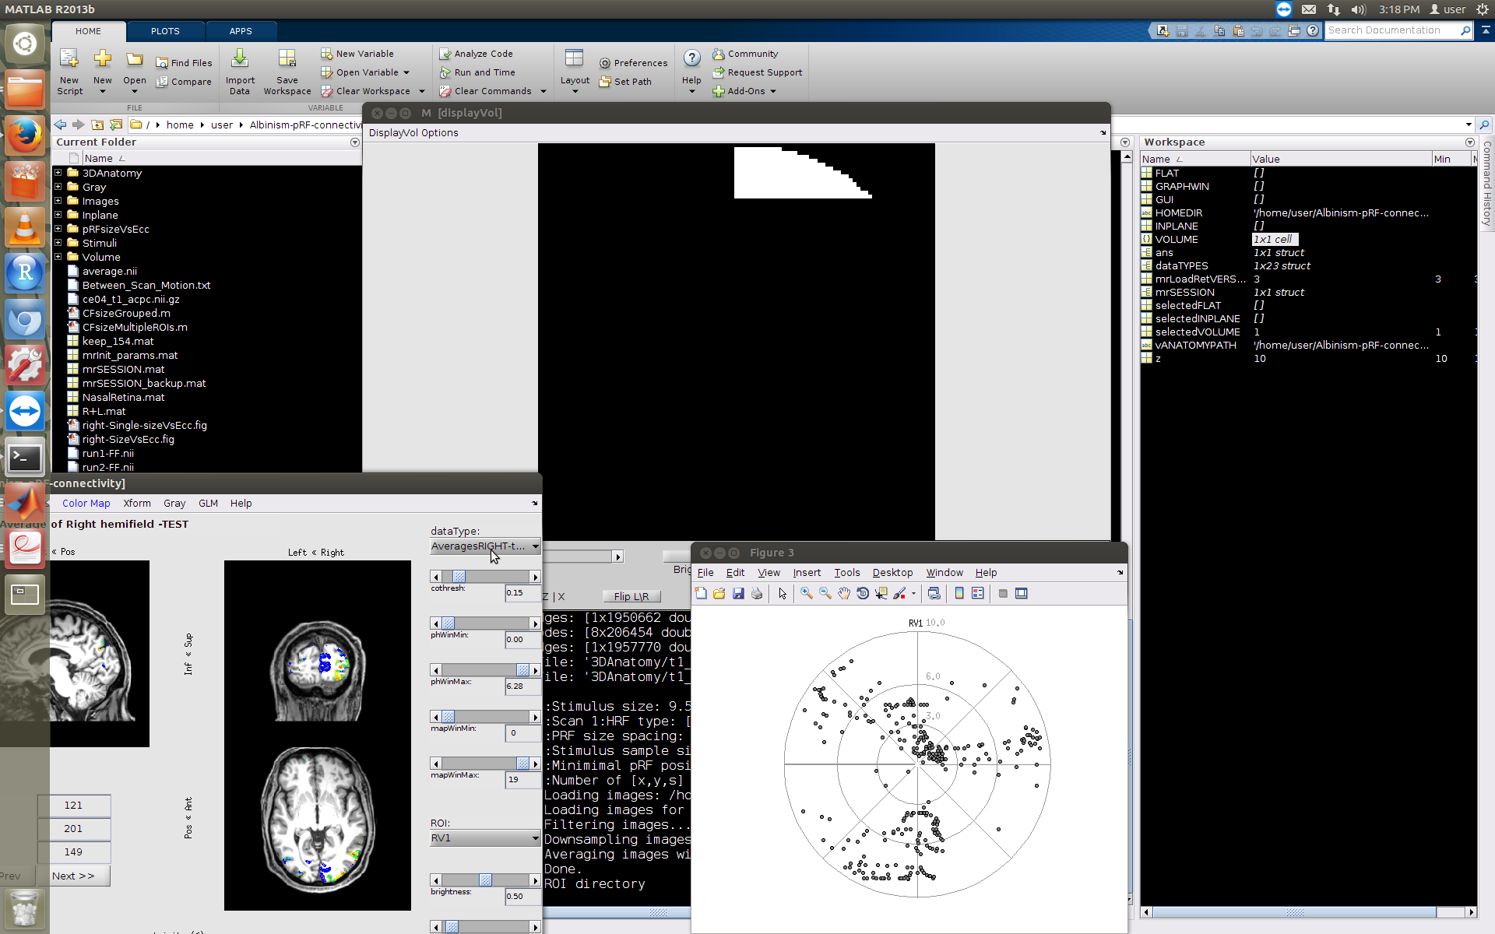The width and height of the screenshot is (1495, 934).
Task: Enable Rotate 3D in the Figure 3 toolbar
Action: pyautogui.click(x=863, y=593)
